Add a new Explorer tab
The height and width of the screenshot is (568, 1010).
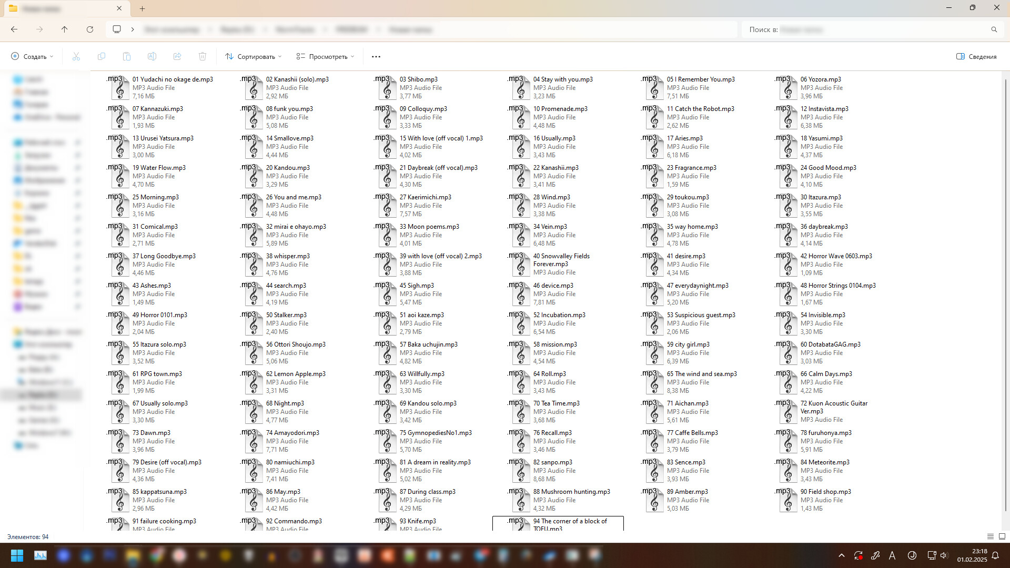point(143,8)
